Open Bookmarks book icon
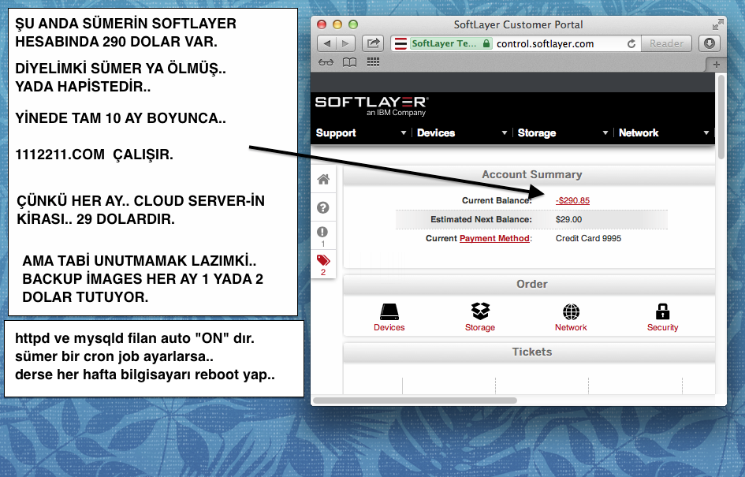This screenshot has height=477, width=745. coord(350,62)
